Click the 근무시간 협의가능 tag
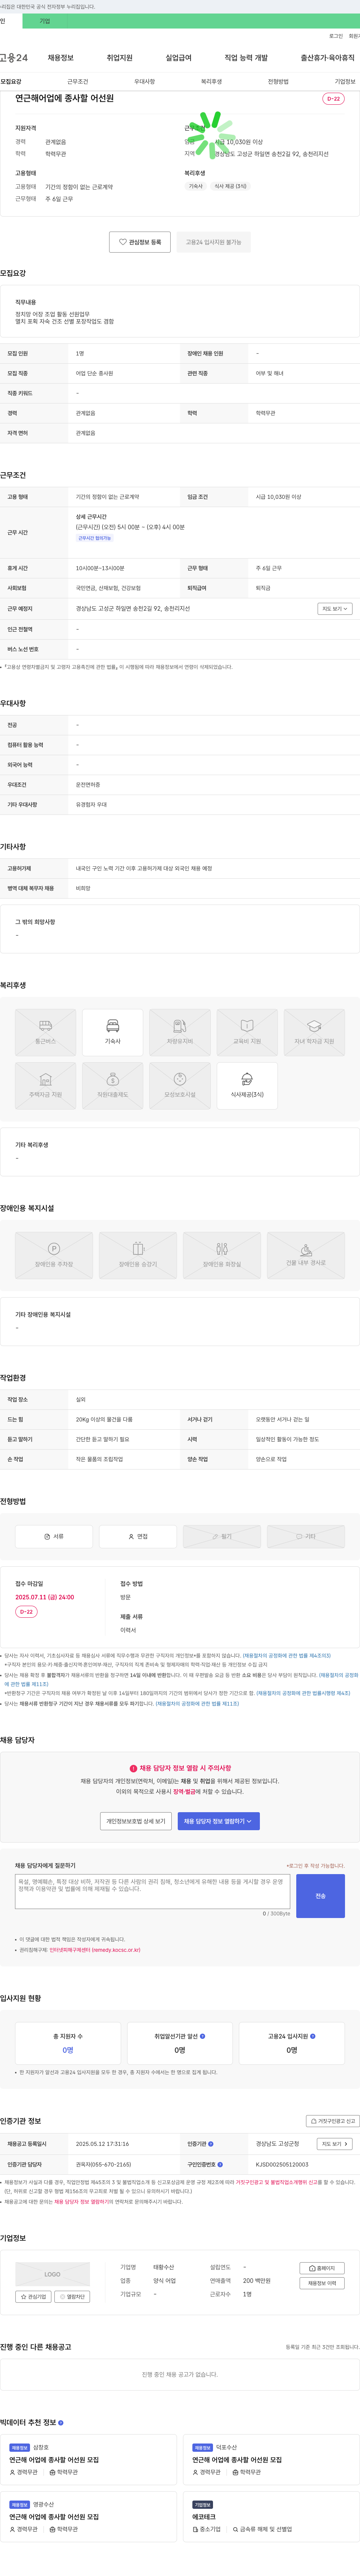The height and width of the screenshot is (2576, 360). click(x=95, y=538)
